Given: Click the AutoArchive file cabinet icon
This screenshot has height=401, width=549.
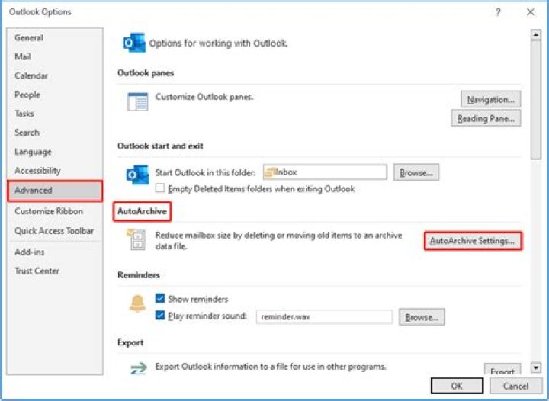Looking at the screenshot, I should pyautogui.click(x=136, y=239).
